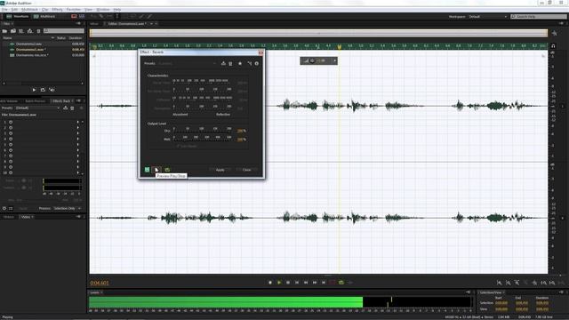Click the Record button in transport
Image resolution: width=569 pixels, height=320 pixels.
333,283
